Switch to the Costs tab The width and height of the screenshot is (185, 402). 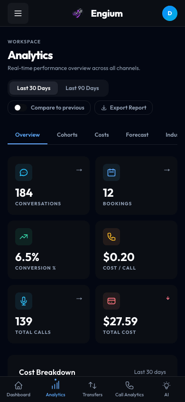click(102, 135)
